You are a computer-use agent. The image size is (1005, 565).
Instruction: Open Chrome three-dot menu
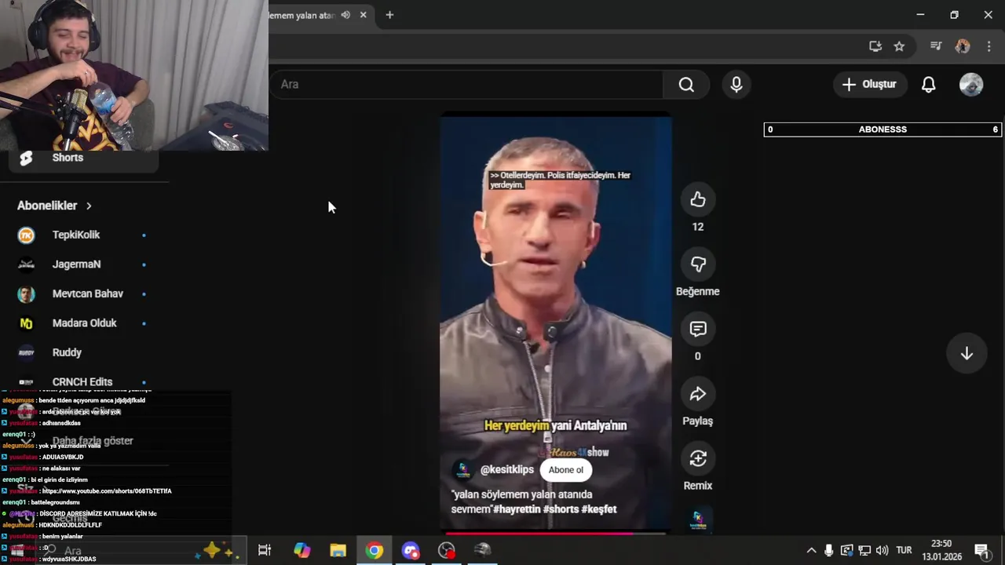[989, 46]
